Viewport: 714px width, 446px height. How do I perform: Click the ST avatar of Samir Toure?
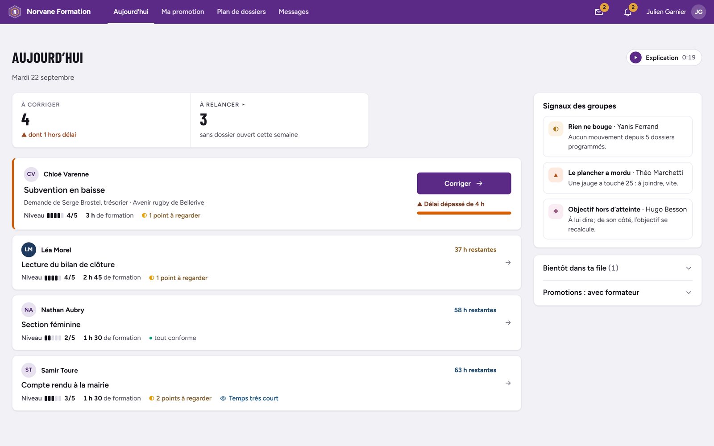click(x=29, y=370)
